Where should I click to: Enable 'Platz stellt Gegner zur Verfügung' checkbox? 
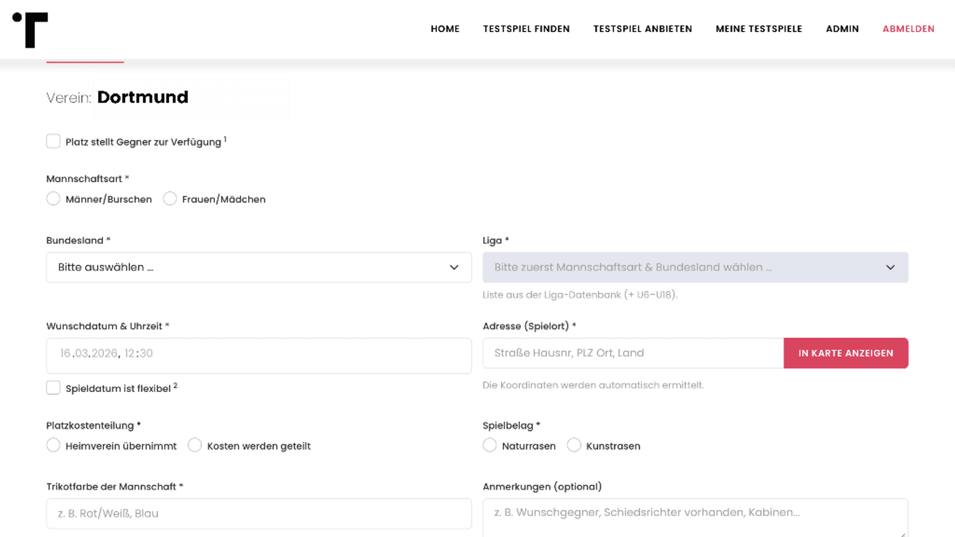tap(53, 141)
